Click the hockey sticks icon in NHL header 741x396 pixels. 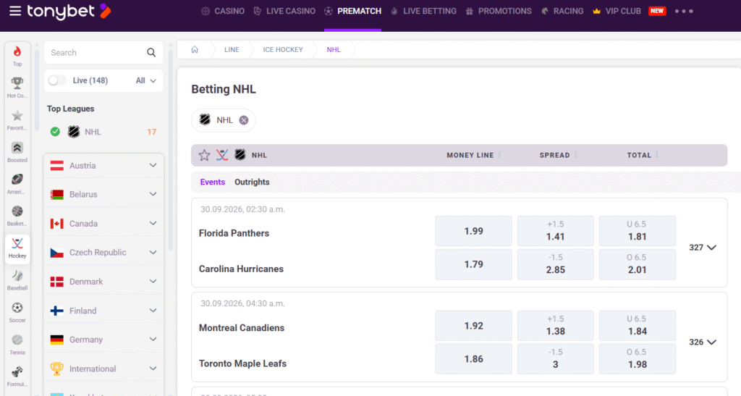tap(222, 155)
